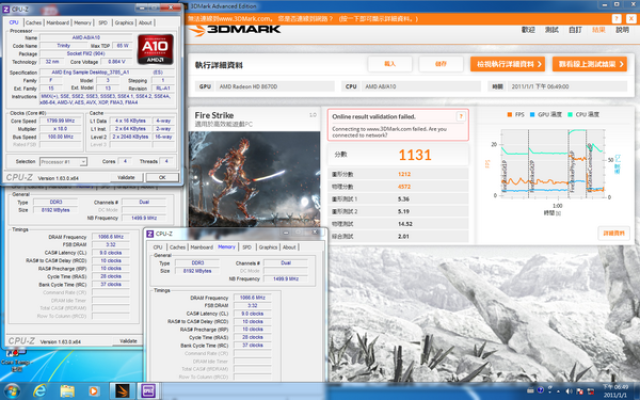Screen dimensions: 640x400
Task: Click the AMD A8/A10 CPU field in 3DMark
Action: pos(421,86)
